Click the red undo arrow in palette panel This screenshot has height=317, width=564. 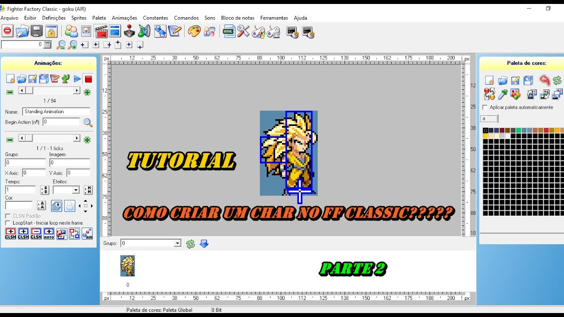tap(544, 80)
